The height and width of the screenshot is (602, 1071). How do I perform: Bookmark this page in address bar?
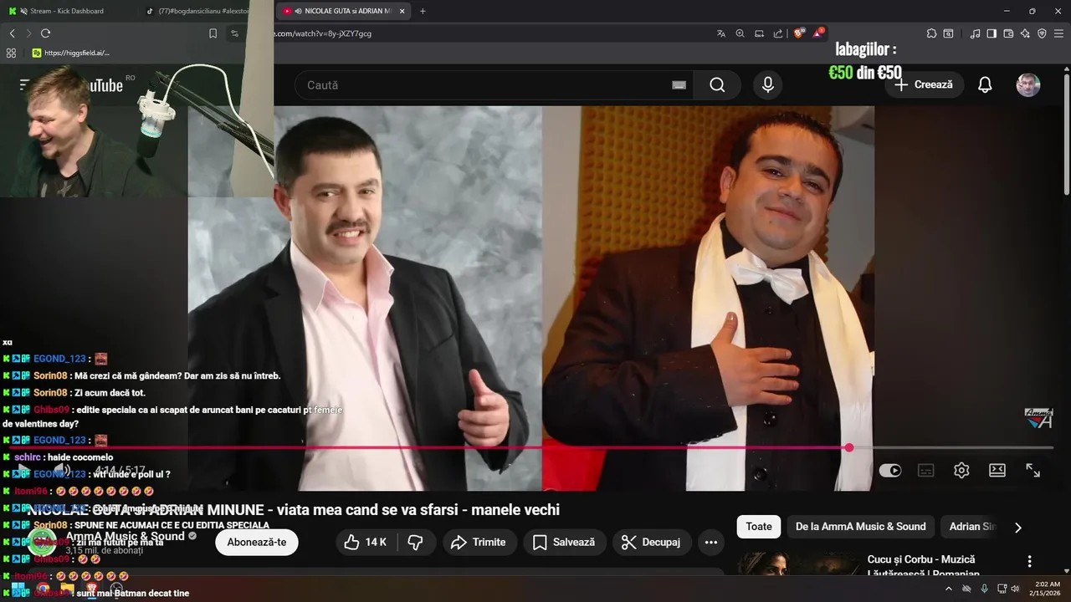point(213,33)
